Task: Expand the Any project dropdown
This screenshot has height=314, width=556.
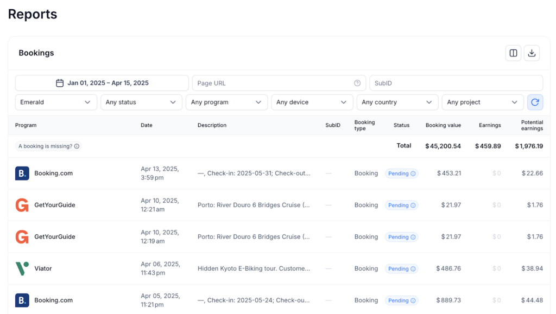Action: point(482,102)
